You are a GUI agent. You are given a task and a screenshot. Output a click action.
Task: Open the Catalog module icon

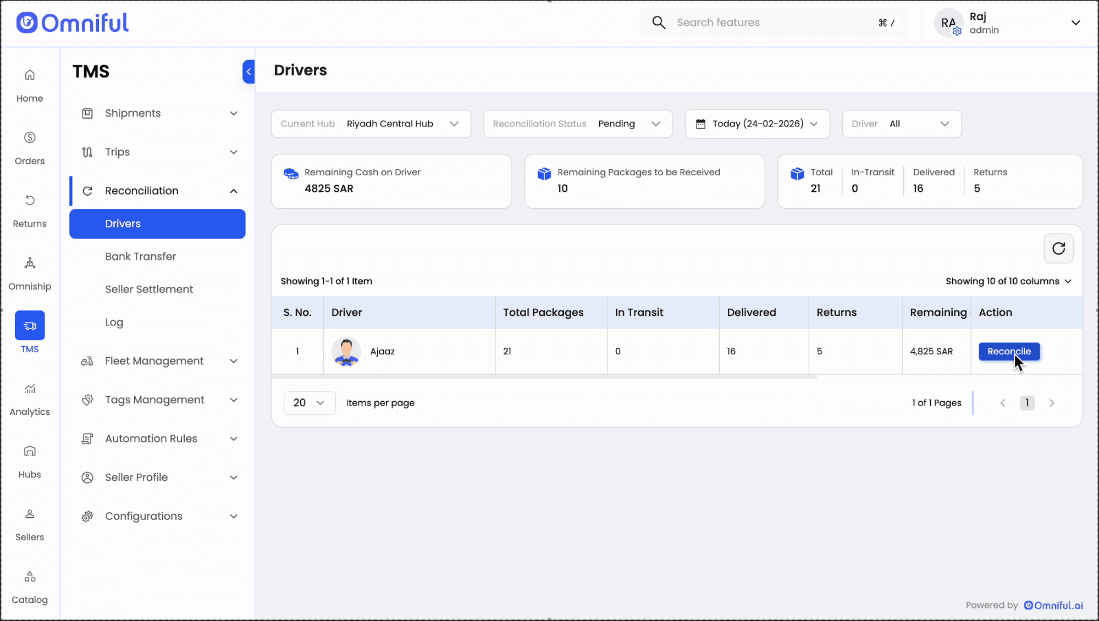click(x=30, y=586)
